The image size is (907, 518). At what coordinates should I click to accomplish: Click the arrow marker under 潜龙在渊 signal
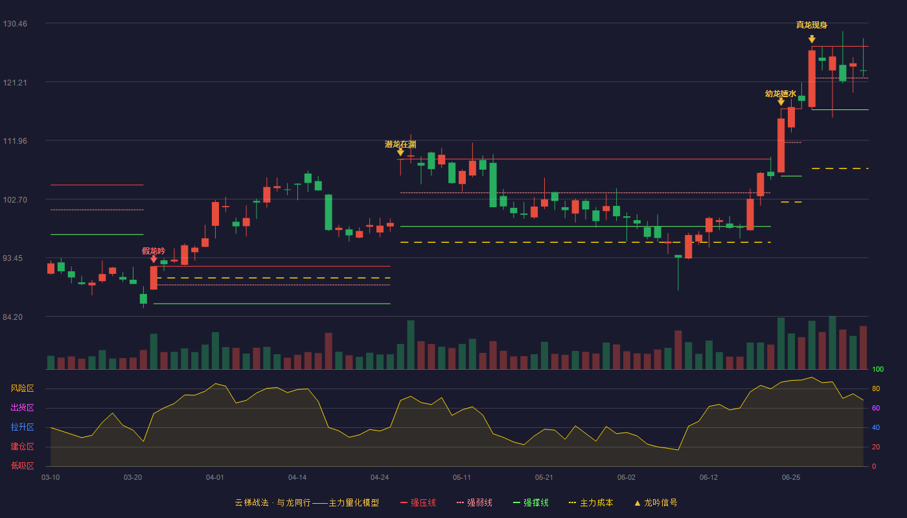(400, 152)
